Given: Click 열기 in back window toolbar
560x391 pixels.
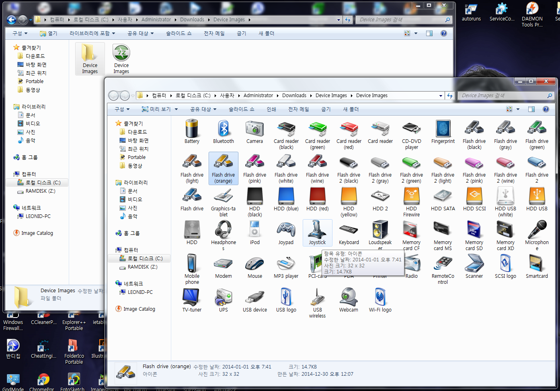Looking at the screenshot, I should [x=49, y=33].
